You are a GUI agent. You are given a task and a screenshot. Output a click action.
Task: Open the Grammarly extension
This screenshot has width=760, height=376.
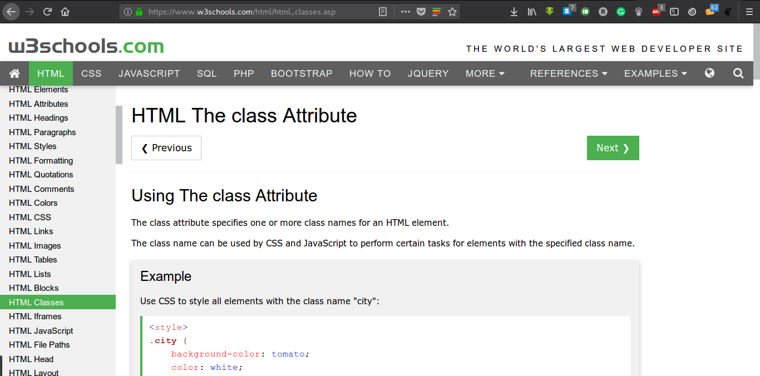coord(620,11)
